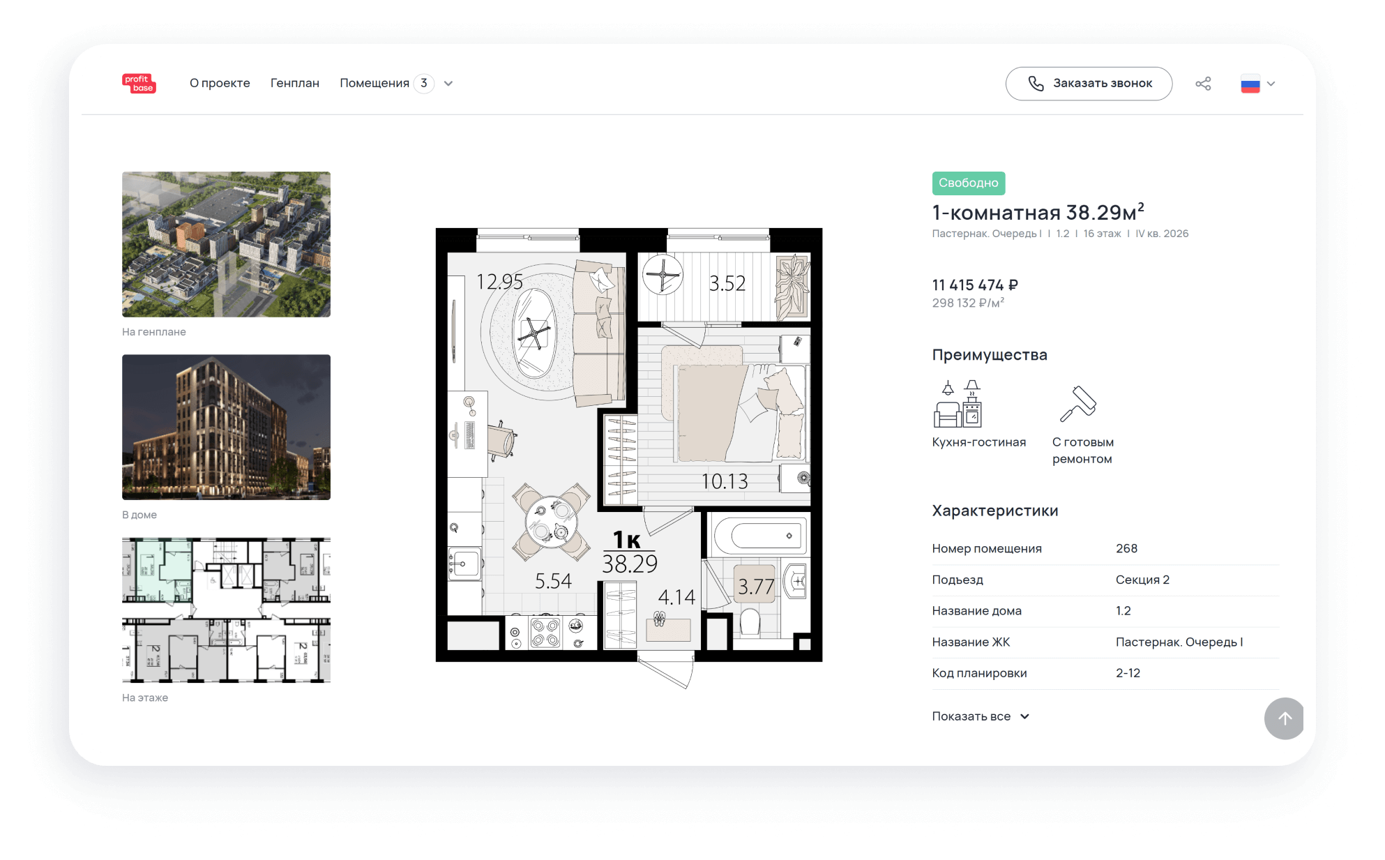
Task: Open the Помещения menu item
Action: [x=374, y=83]
